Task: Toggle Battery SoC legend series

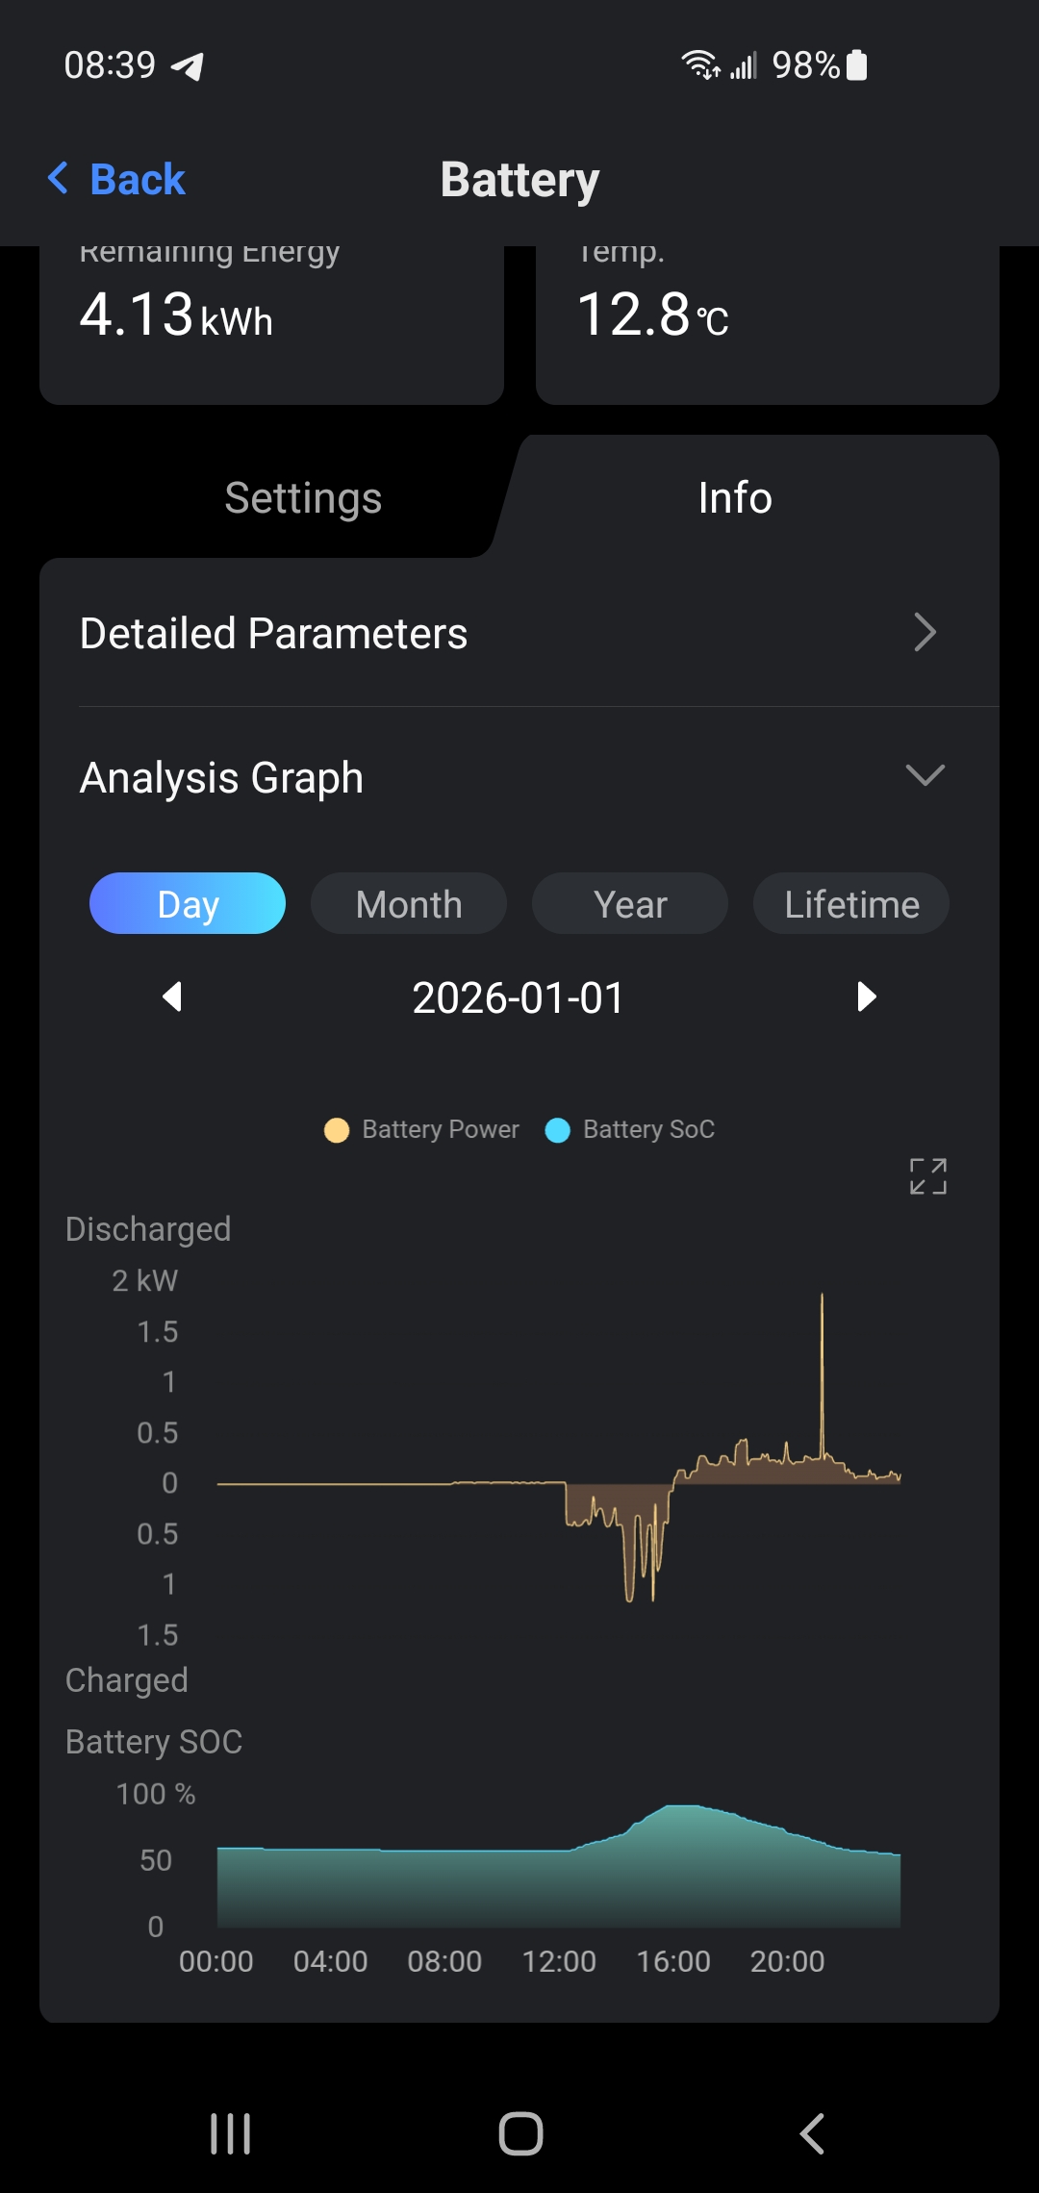Action: pos(631,1129)
